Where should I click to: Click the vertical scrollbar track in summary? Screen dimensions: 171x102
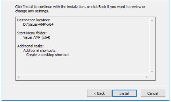(152, 46)
